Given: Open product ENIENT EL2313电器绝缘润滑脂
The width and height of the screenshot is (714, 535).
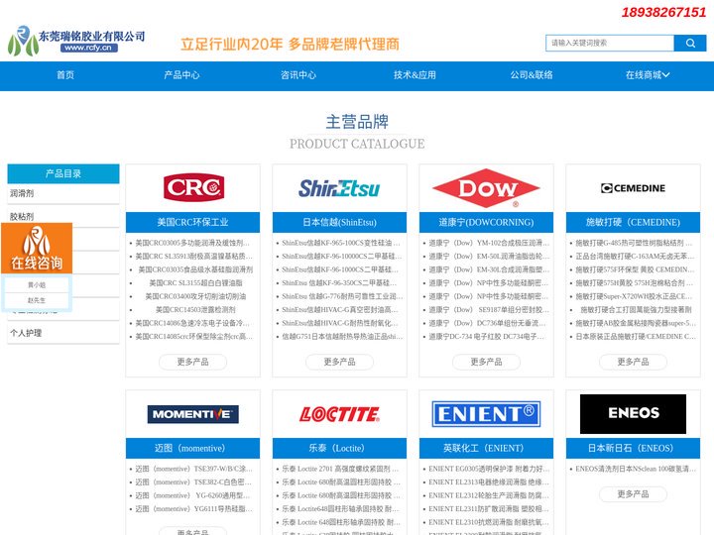Looking at the screenshot, I should [x=489, y=481].
